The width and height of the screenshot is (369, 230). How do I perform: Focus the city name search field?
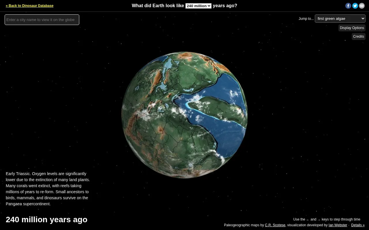pos(42,20)
